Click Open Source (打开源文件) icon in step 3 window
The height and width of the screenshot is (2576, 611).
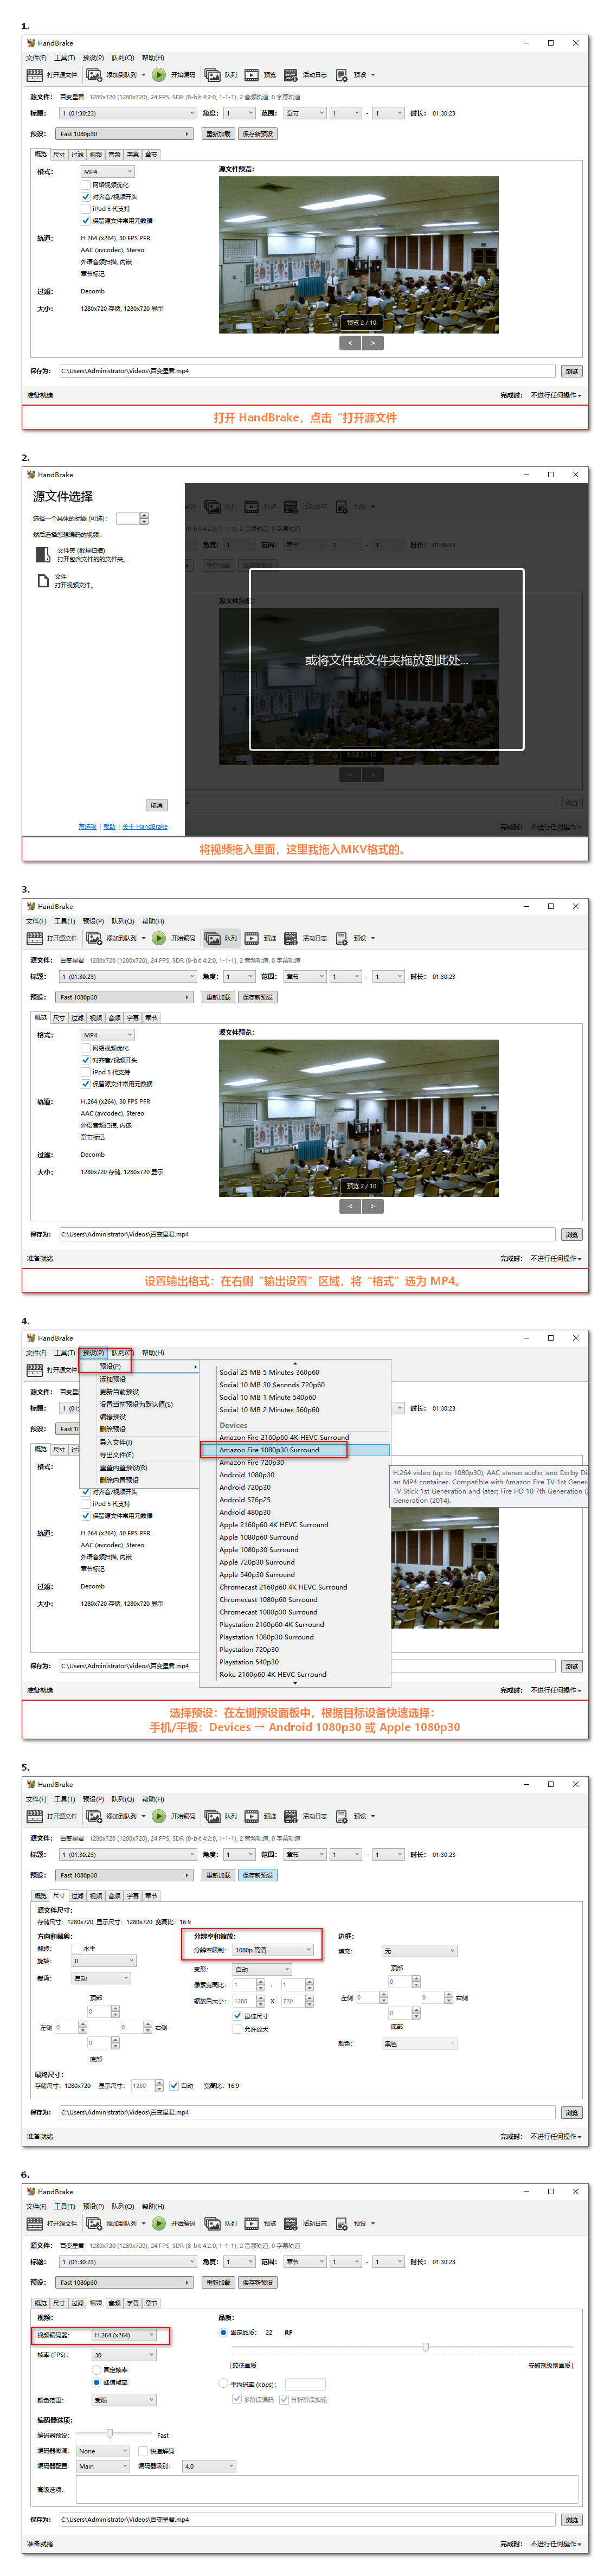[x=35, y=938]
